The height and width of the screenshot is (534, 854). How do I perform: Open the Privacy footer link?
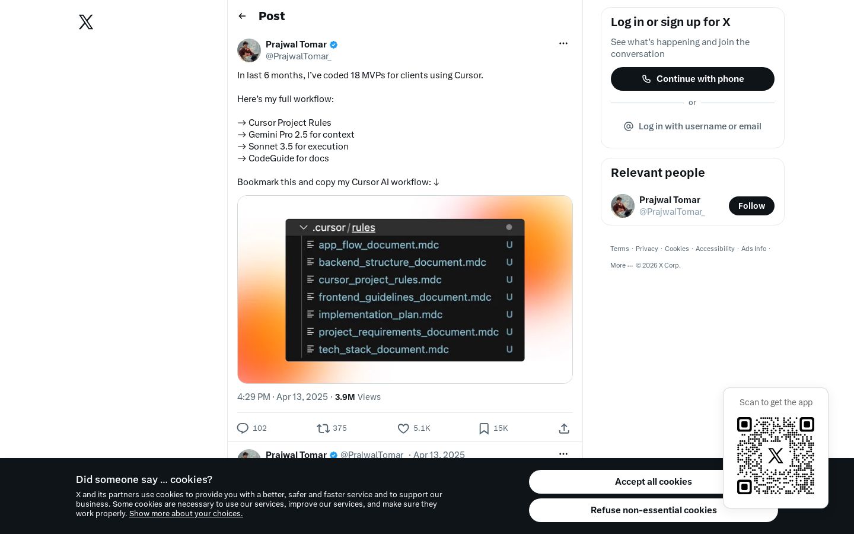point(646,249)
